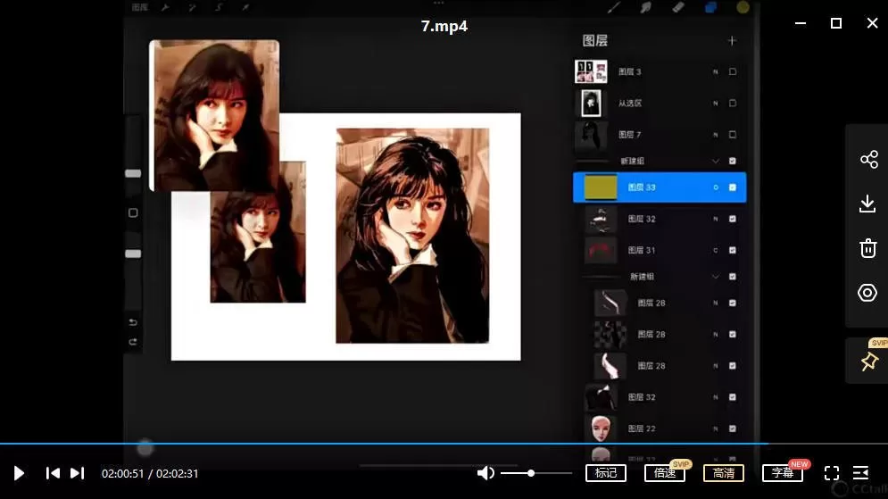This screenshot has width=888, height=499.
Task: Mute the volume speaker icon
Action: click(485, 473)
